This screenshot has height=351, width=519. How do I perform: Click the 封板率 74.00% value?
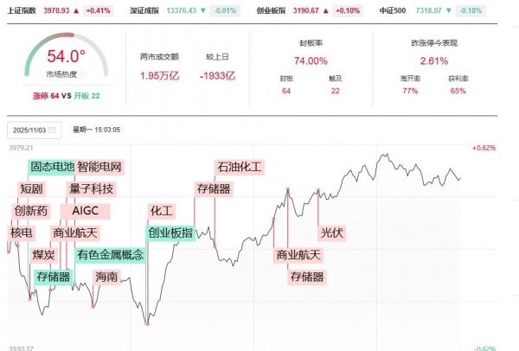311,61
